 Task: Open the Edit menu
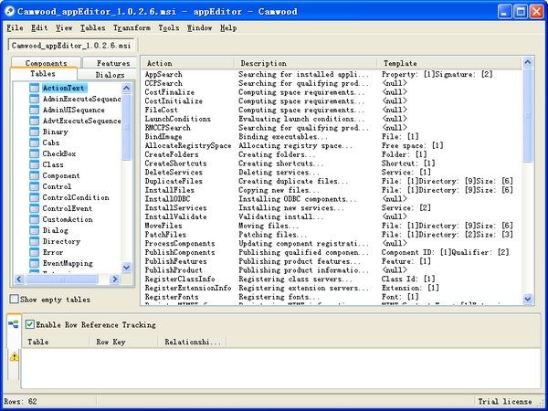pyautogui.click(x=39, y=28)
